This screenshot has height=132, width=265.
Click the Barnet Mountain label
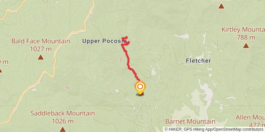190,121
